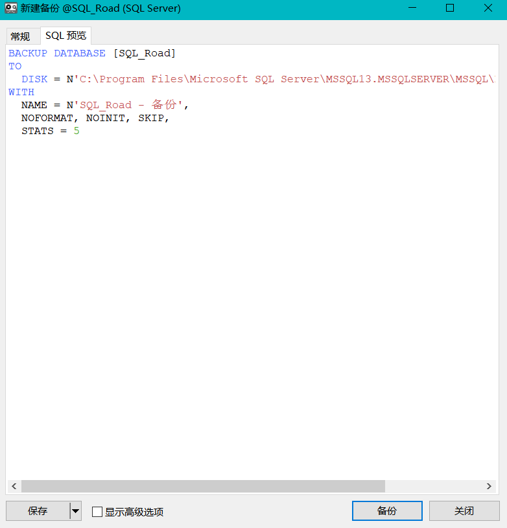507x528 pixels.
Task: Maximize the 新建备份 window
Action: click(450, 9)
